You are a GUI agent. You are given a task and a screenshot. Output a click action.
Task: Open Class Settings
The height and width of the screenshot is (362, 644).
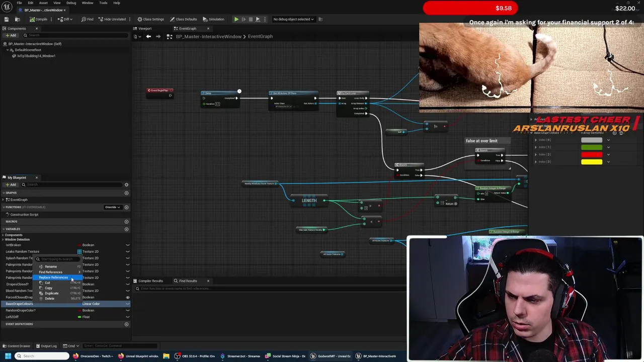(x=151, y=19)
